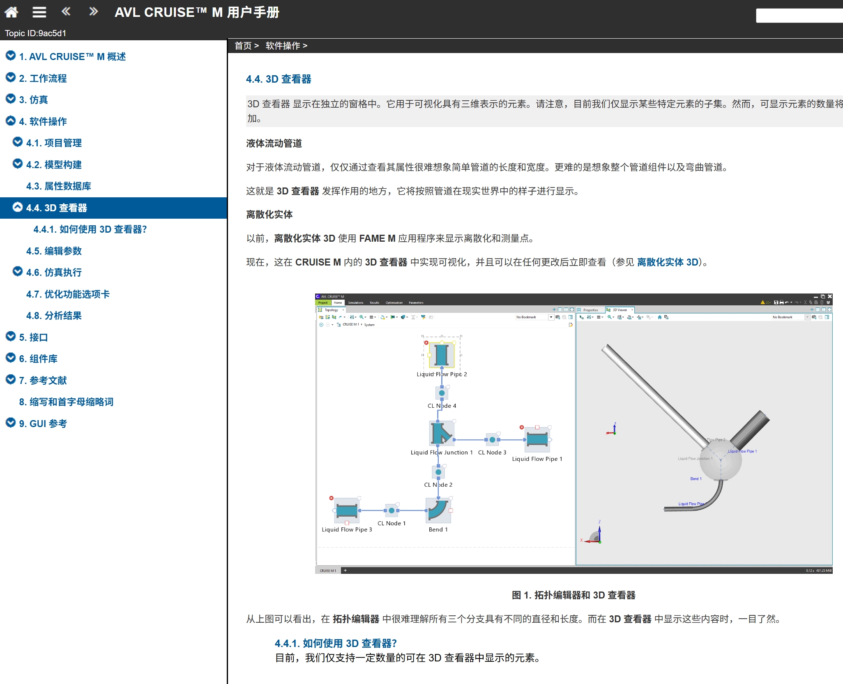Click 4.6. 仿真执行 sidebar link

coord(54,273)
